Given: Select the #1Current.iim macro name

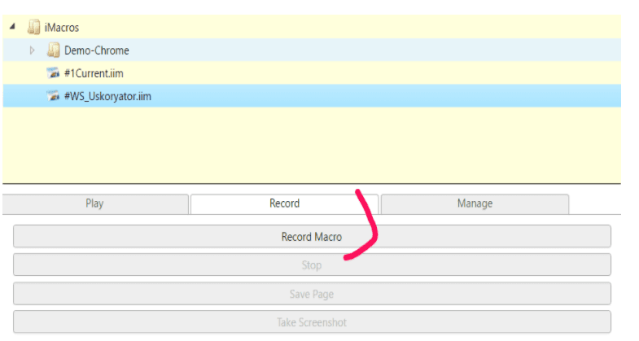Looking at the screenshot, I should tap(94, 73).
